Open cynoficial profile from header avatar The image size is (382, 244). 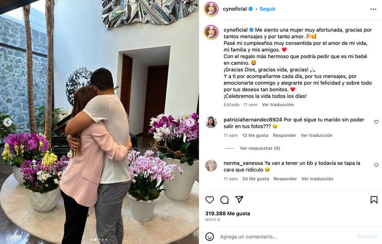[x=211, y=9]
